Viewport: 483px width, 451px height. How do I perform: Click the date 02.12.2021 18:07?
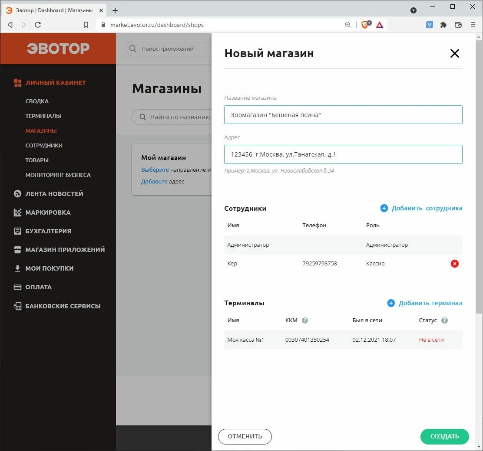(x=374, y=340)
